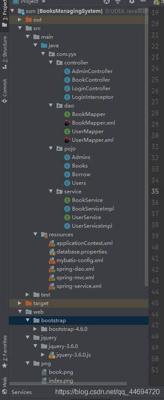Click the Users class icon
The width and height of the screenshot is (164, 400).
point(67,183)
